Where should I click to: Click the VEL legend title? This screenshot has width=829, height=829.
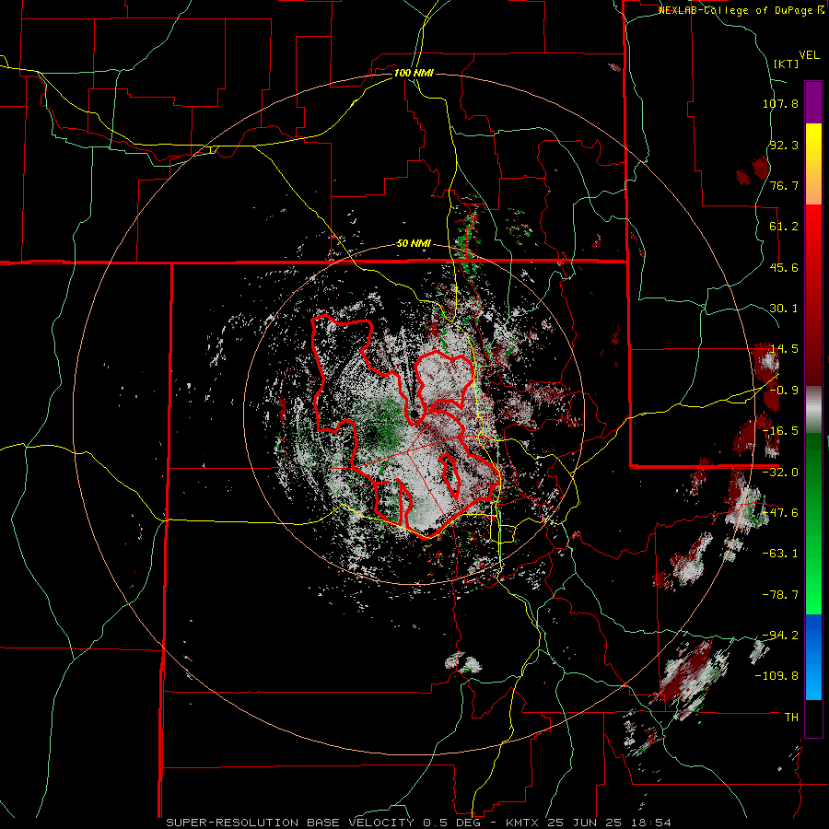click(810, 55)
